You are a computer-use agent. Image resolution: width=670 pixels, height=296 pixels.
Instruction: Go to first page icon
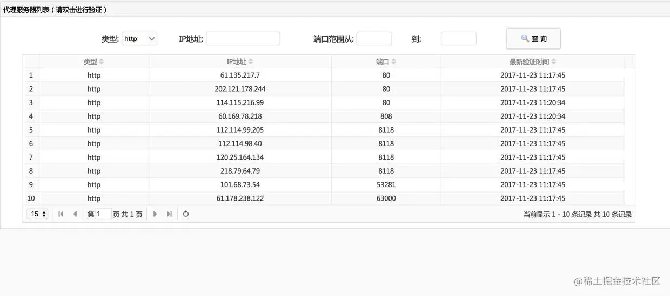pos(61,214)
